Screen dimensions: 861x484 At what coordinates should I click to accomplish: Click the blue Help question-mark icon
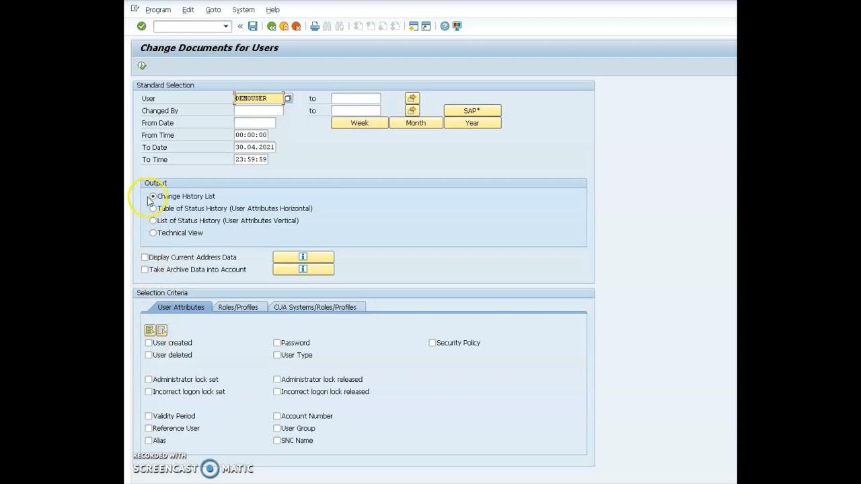[x=445, y=26]
